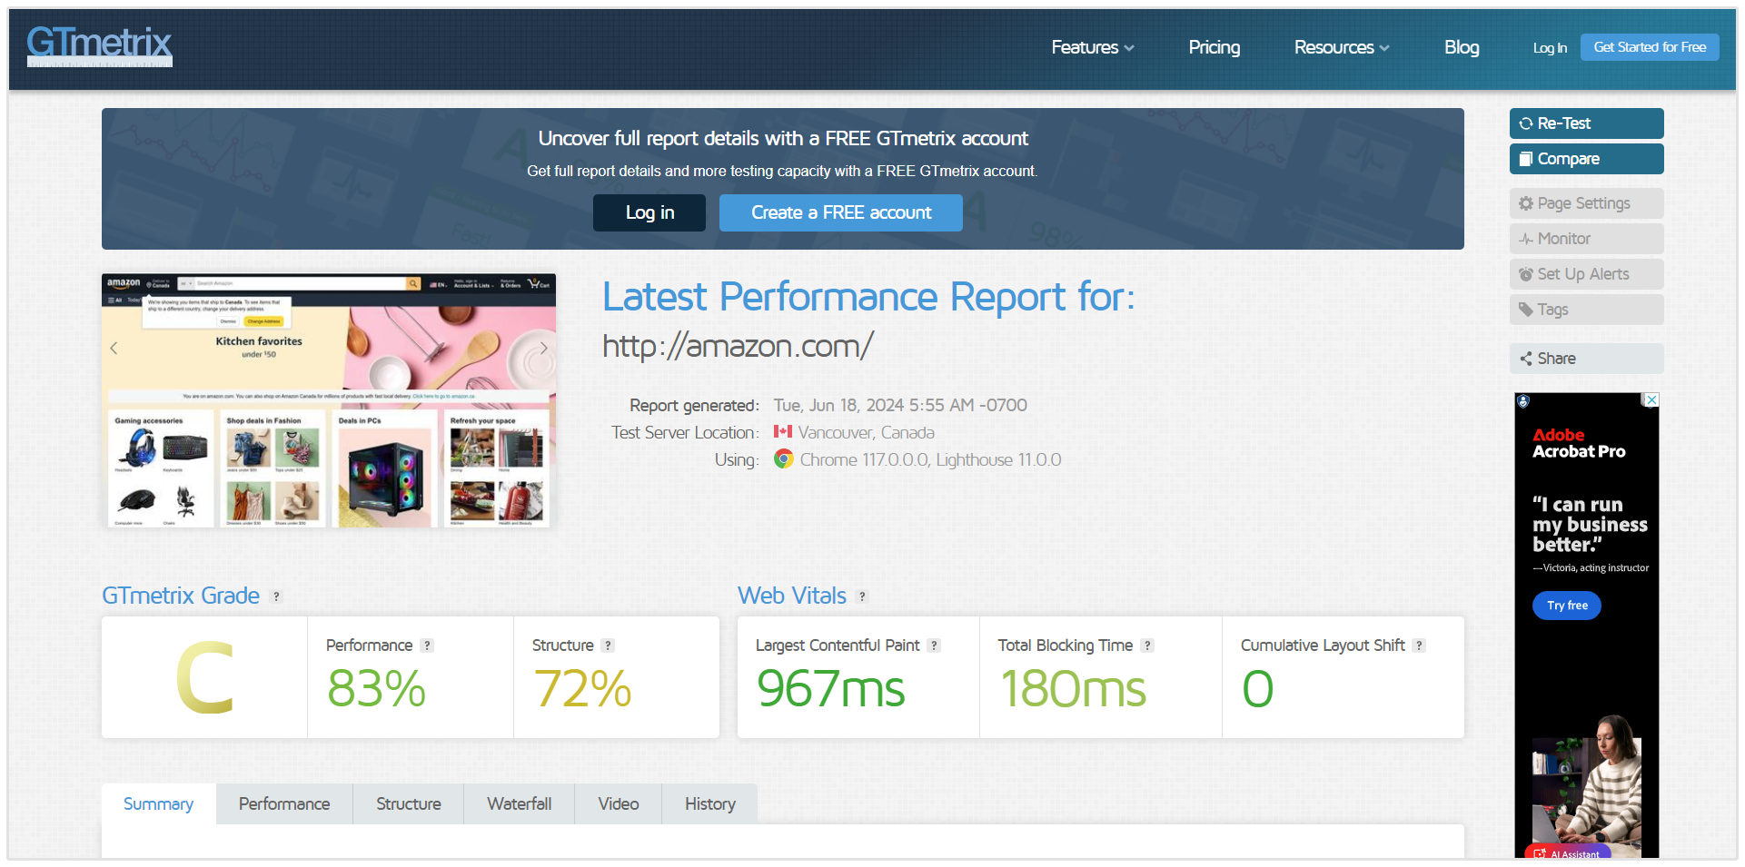Click the GTmetrix logo
This screenshot has height=867, width=1745.
pyautogui.click(x=99, y=45)
